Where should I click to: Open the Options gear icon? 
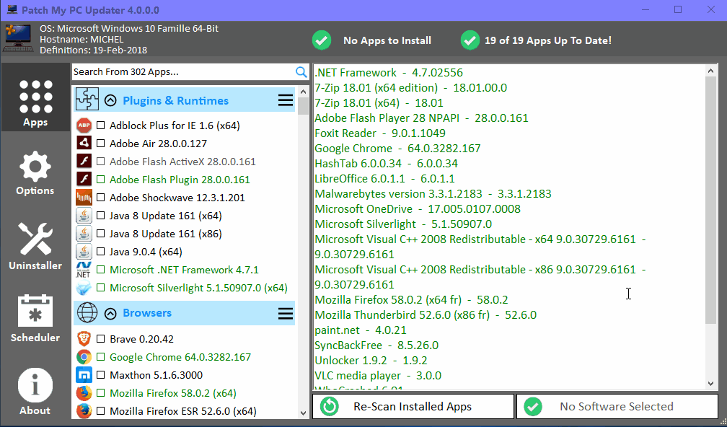[35, 165]
